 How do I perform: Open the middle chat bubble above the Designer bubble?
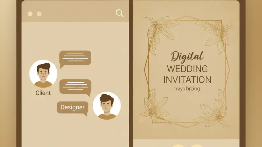75,88
